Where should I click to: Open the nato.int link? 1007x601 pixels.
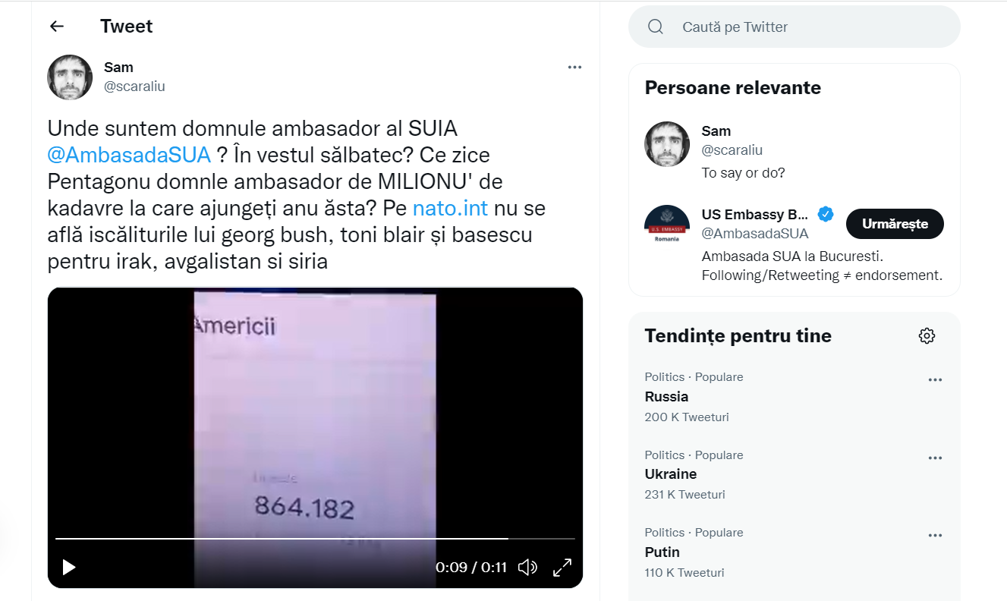click(x=450, y=208)
